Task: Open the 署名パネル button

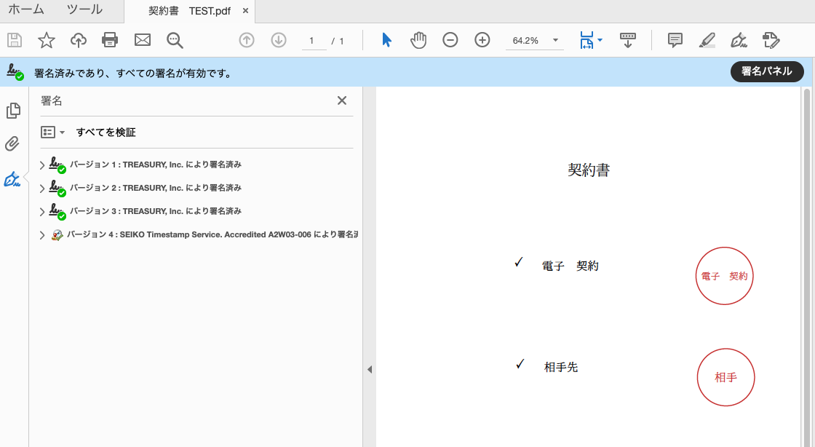Action: pos(767,72)
